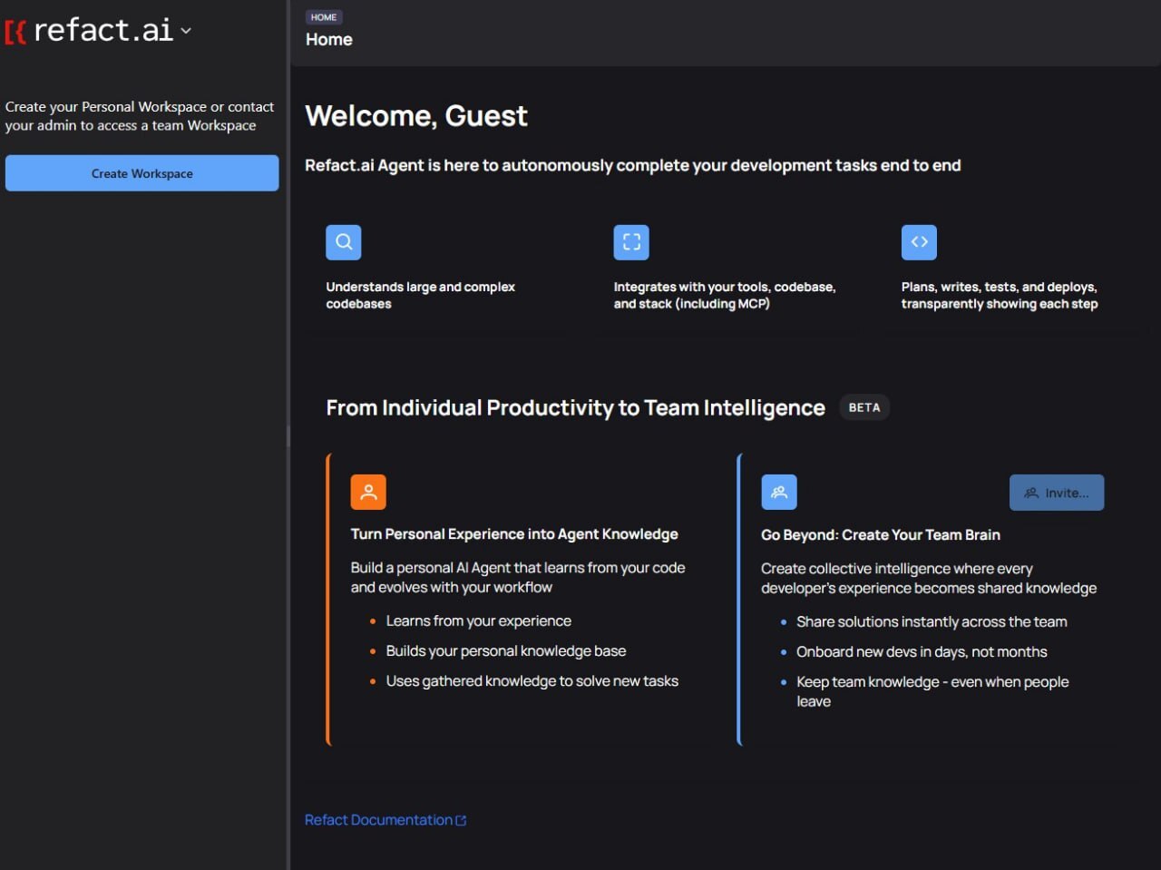
Task: Click the orange person icon in Personal Experience card
Action: (x=368, y=493)
